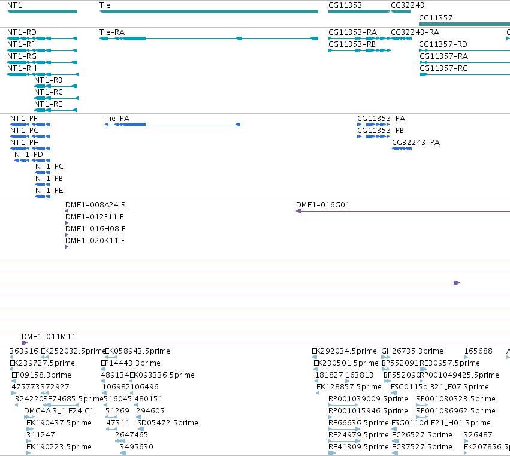Select the NT1-RB transcript label

coord(48,80)
